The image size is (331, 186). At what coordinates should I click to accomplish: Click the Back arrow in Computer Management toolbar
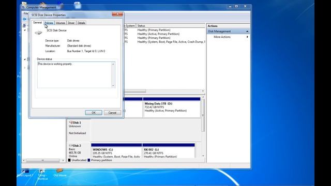tap(24, 19)
